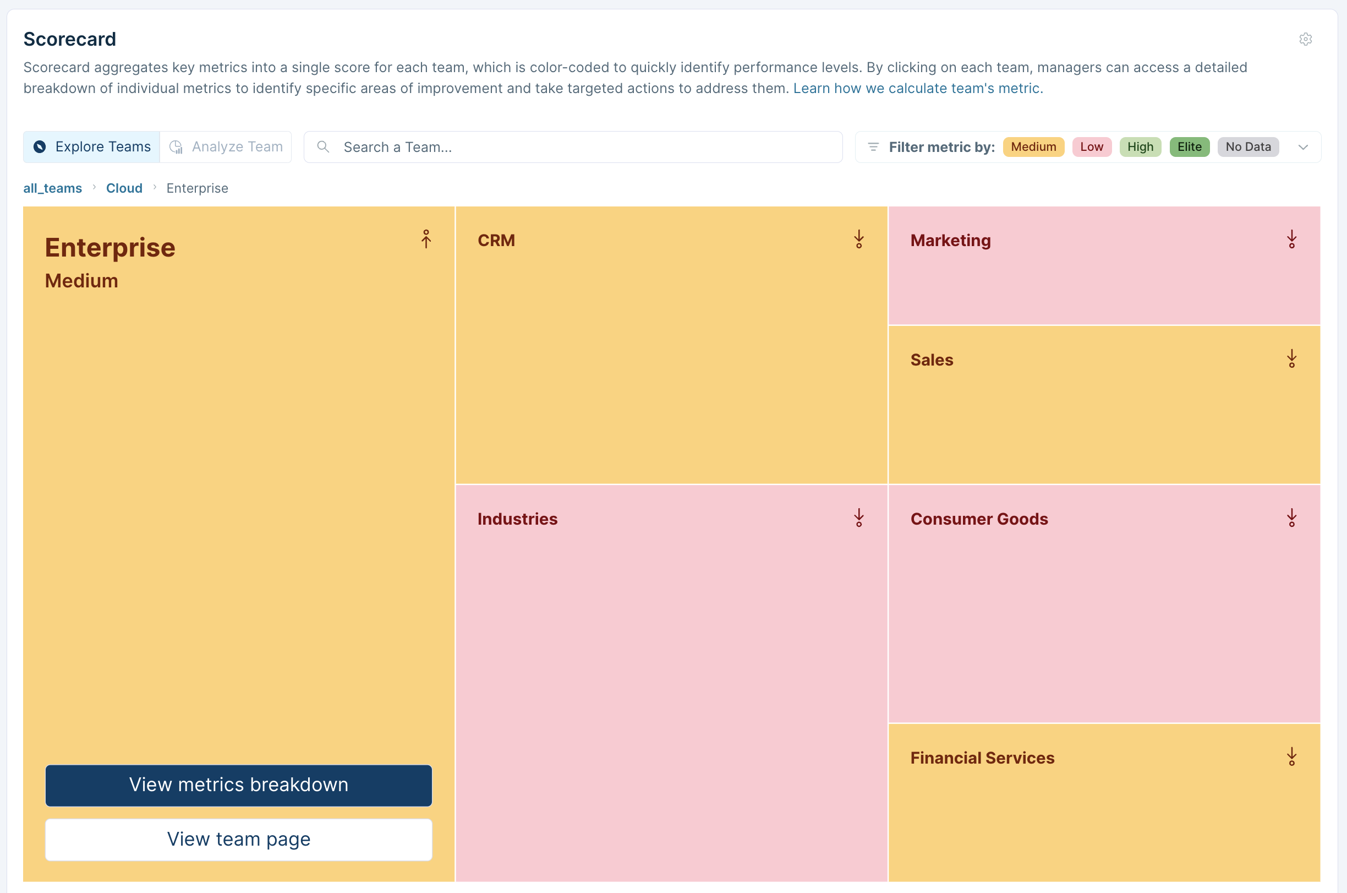This screenshot has width=1347, height=893.
Task: Open the scorecard settings gear icon
Action: pyautogui.click(x=1305, y=39)
